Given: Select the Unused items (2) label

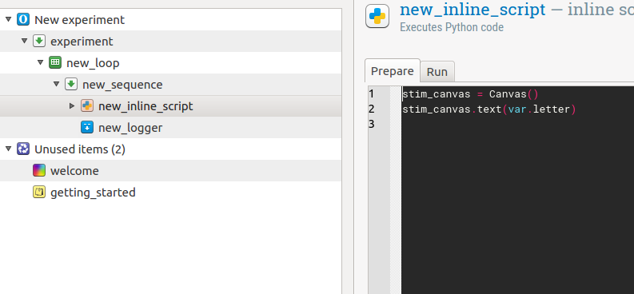Looking at the screenshot, I should [80, 149].
